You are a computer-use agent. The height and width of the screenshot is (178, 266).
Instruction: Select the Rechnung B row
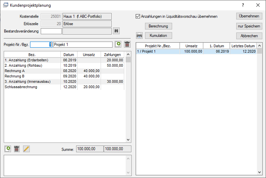64,76
